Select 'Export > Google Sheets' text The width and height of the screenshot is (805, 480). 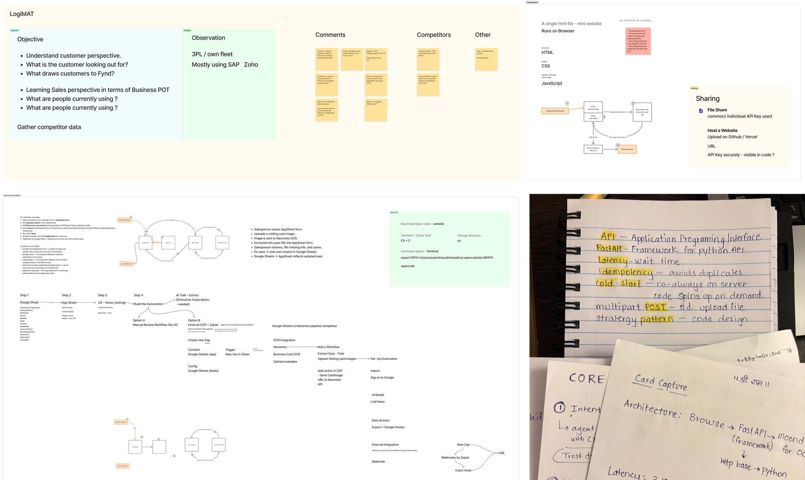coord(388,427)
